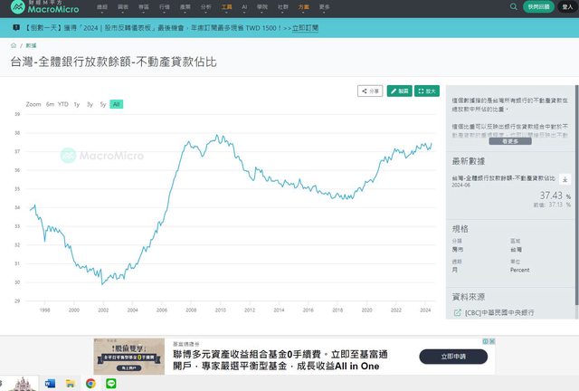Open the 更多 navigation dropdown
579x391 pixels.
325,6
